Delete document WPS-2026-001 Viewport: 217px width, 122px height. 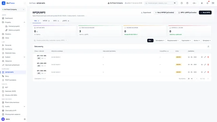click(208, 72)
